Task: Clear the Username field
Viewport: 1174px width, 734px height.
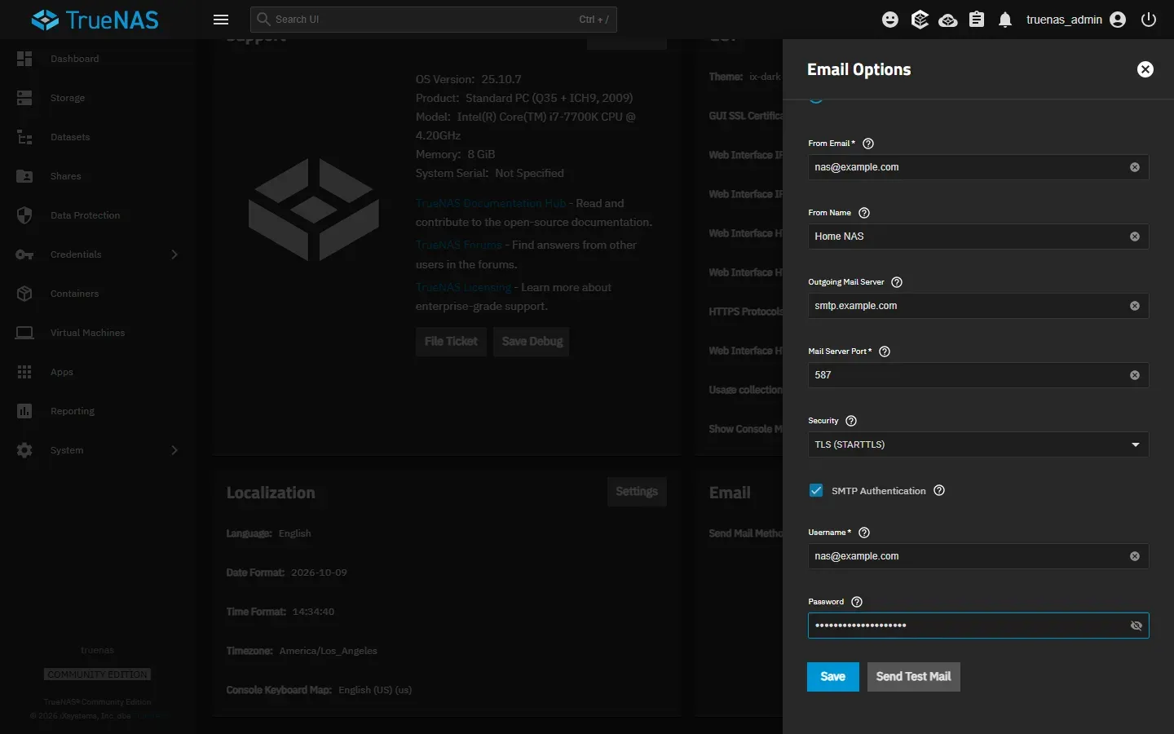Action: [1135, 556]
